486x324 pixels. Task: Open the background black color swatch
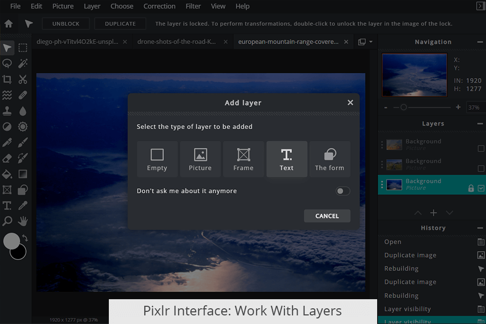pos(19,253)
